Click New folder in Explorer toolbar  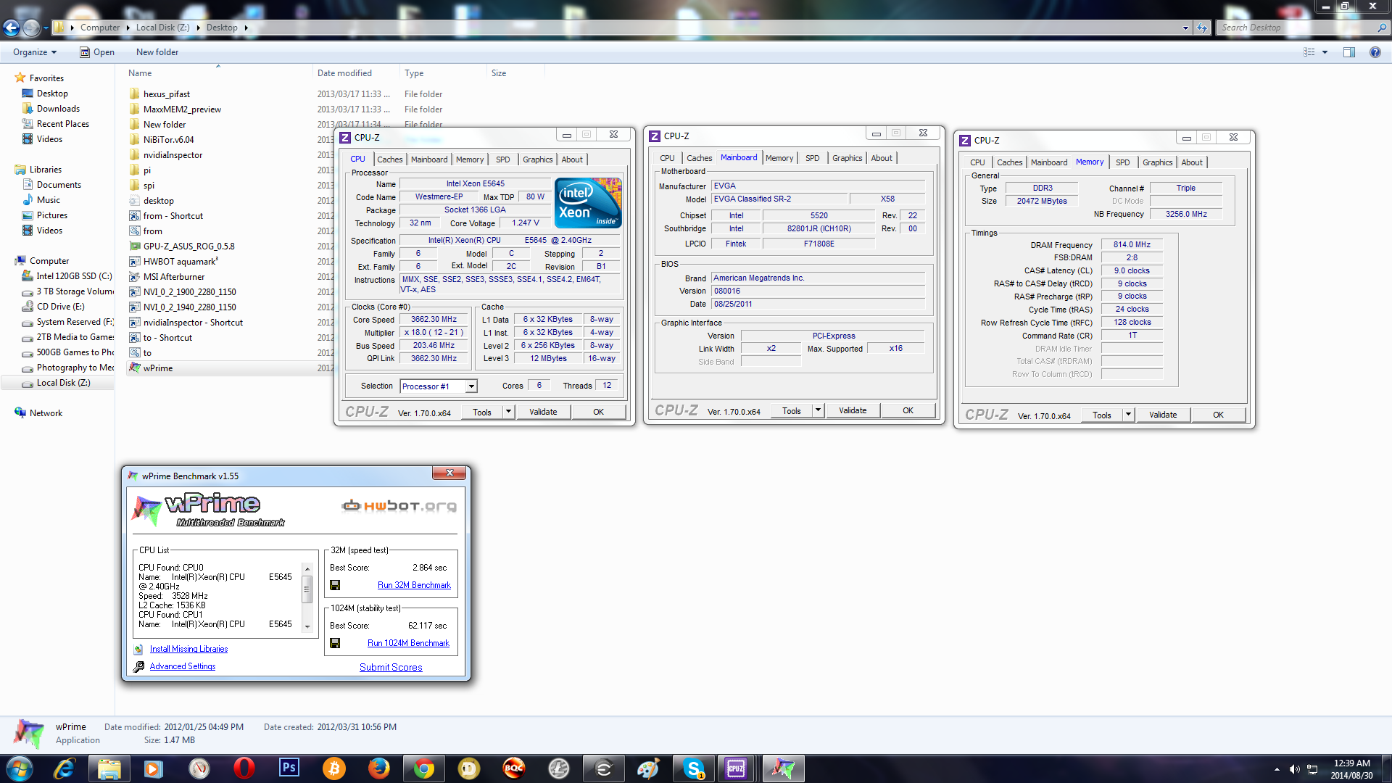[157, 52]
